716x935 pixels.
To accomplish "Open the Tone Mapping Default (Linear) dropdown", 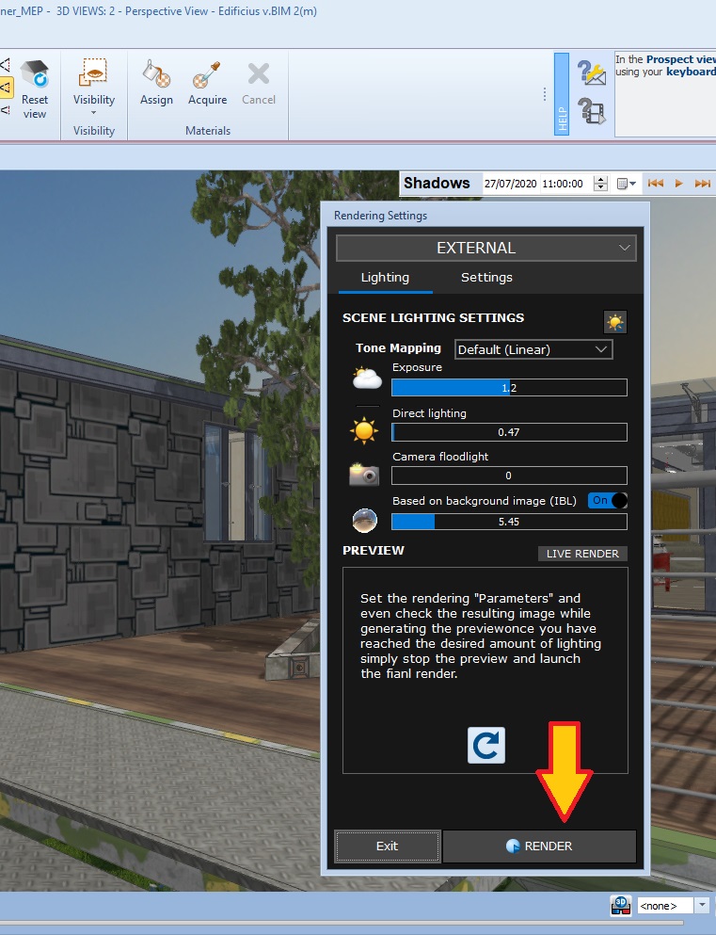I will point(533,349).
